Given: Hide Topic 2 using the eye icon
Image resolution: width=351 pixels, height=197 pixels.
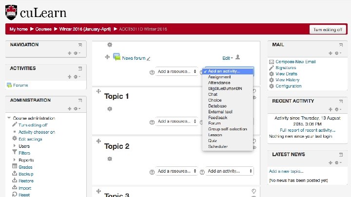Looking at the screenshot, I should point(254,147).
